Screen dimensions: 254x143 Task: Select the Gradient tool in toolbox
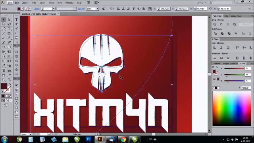coord(9,61)
